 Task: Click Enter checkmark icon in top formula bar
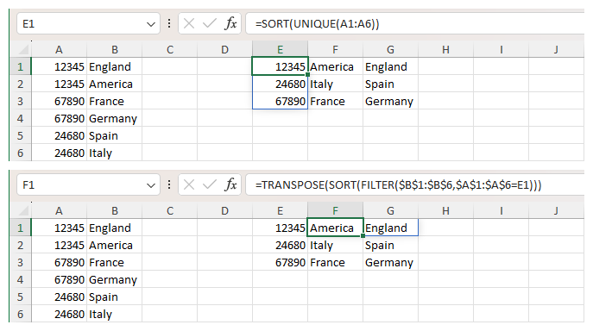210,24
